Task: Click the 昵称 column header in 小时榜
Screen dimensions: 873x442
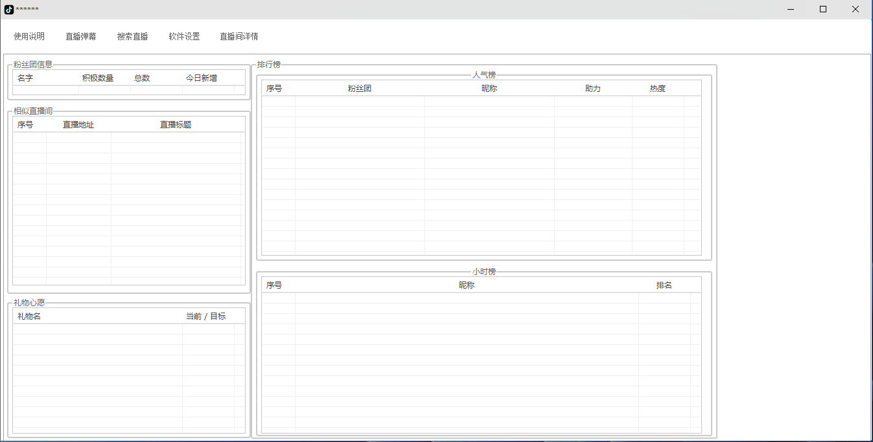Action: point(467,285)
